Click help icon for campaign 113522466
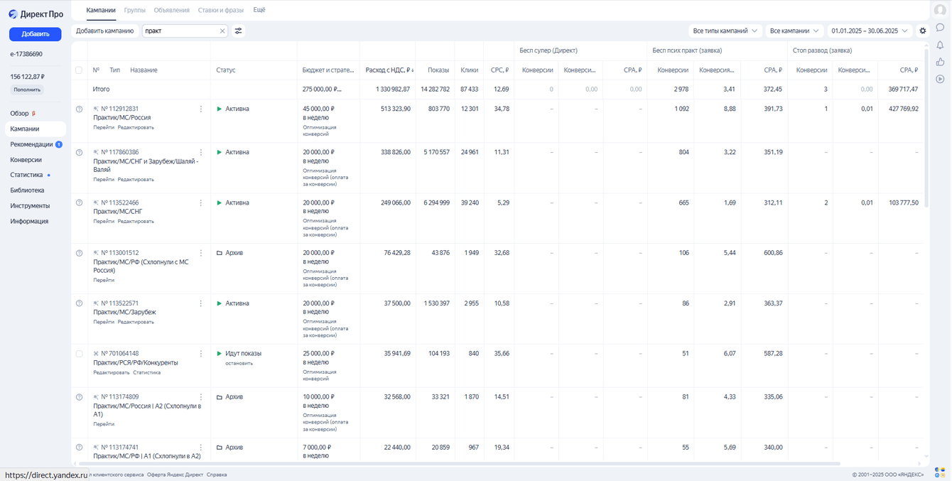This screenshot has height=481, width=952. point(79,203)
